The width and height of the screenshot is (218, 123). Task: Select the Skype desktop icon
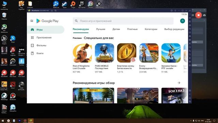[13, 39]
